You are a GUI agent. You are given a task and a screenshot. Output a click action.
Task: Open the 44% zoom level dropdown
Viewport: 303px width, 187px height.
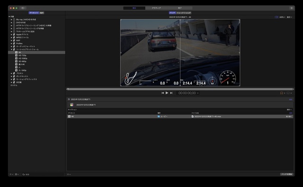(282, 17)
